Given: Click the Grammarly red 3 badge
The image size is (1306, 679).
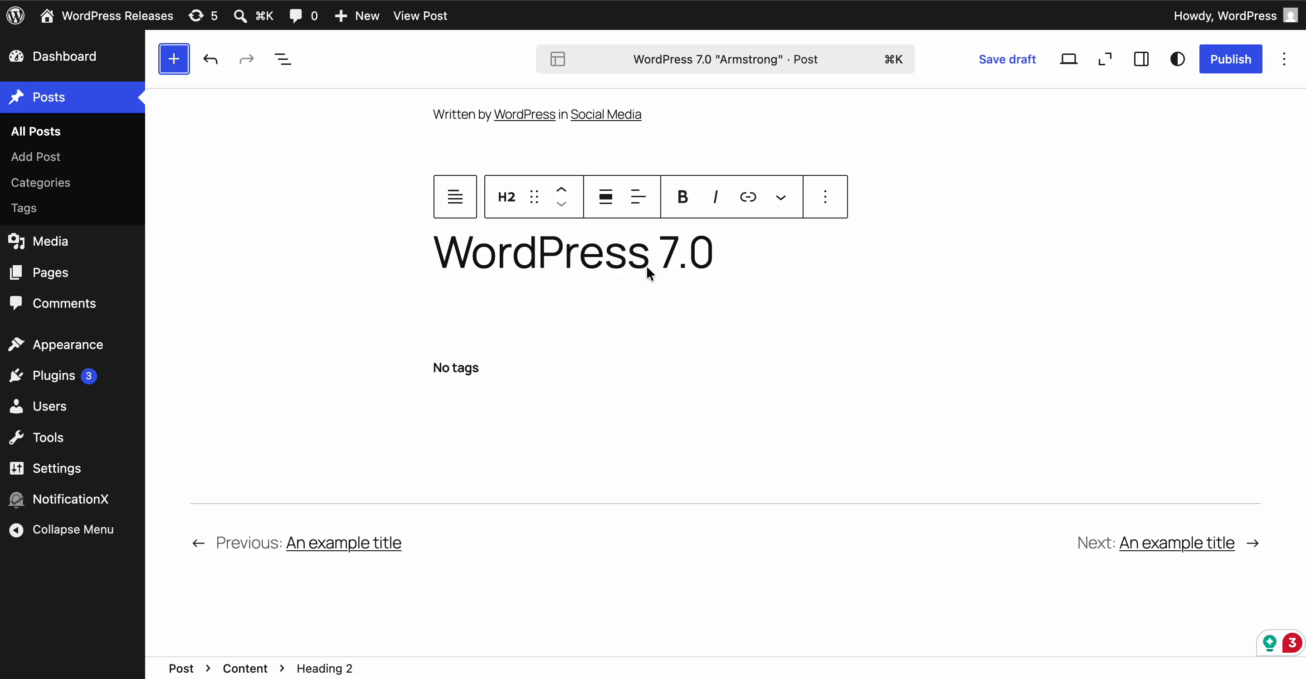Looking at the screenshot, I should coord(1292,643).
